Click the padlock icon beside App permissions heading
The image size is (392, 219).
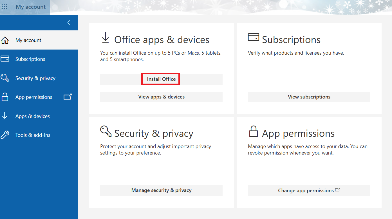click(x=254, y=131)
